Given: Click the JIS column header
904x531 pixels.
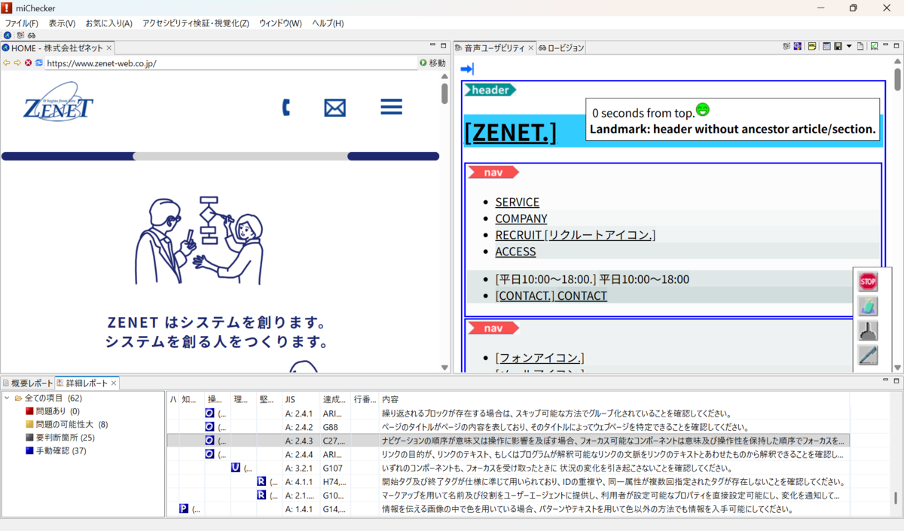Looking at the screenshot, I should point(301,398).
